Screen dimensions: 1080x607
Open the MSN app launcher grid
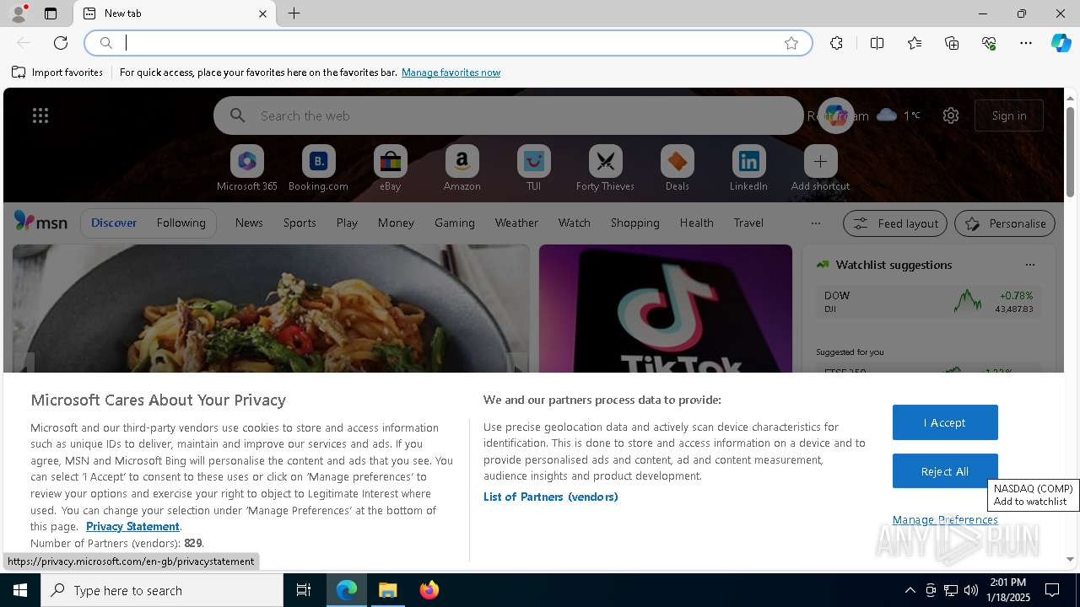(40, 115)
